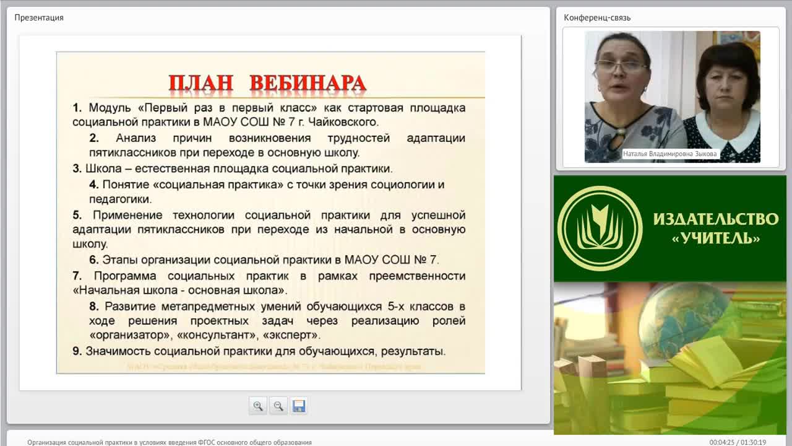The image size is (792, 446).
Task: Click slide item 1 about Первый раз в первый класс
Action: coord(269,115)
